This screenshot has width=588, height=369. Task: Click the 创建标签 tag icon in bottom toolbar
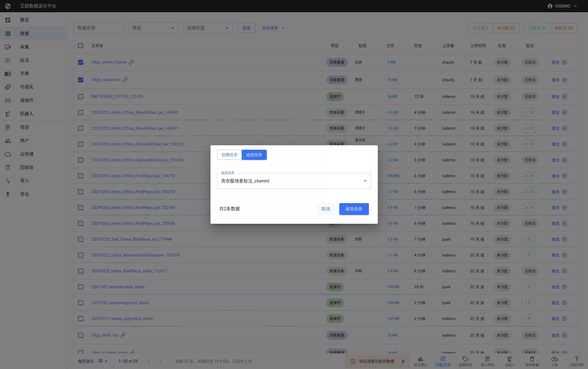465,359
